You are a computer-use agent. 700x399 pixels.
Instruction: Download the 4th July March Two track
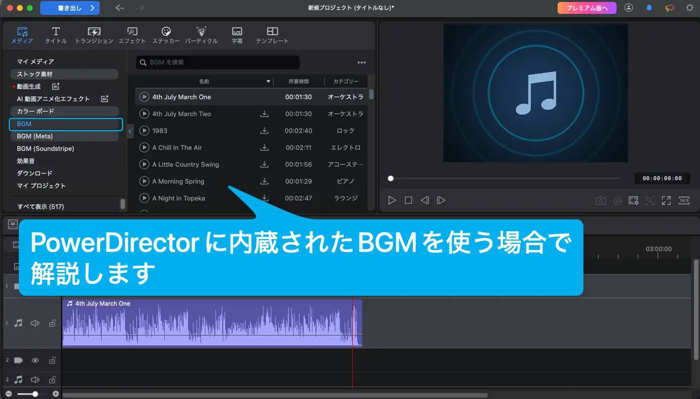click(x=264, y=114)
